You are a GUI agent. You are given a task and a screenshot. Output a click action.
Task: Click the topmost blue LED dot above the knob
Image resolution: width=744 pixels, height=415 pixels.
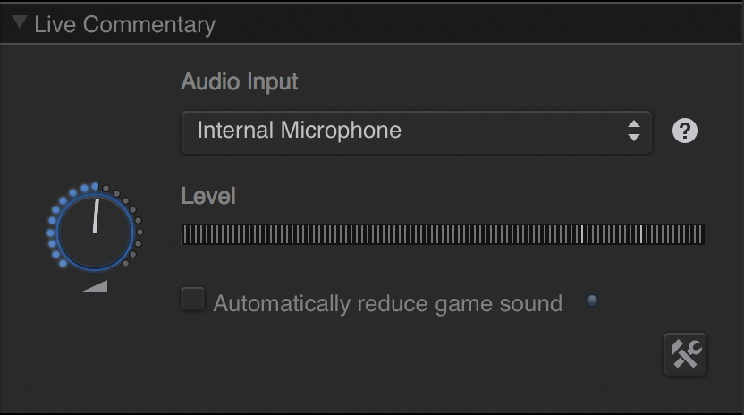[95, 187]
